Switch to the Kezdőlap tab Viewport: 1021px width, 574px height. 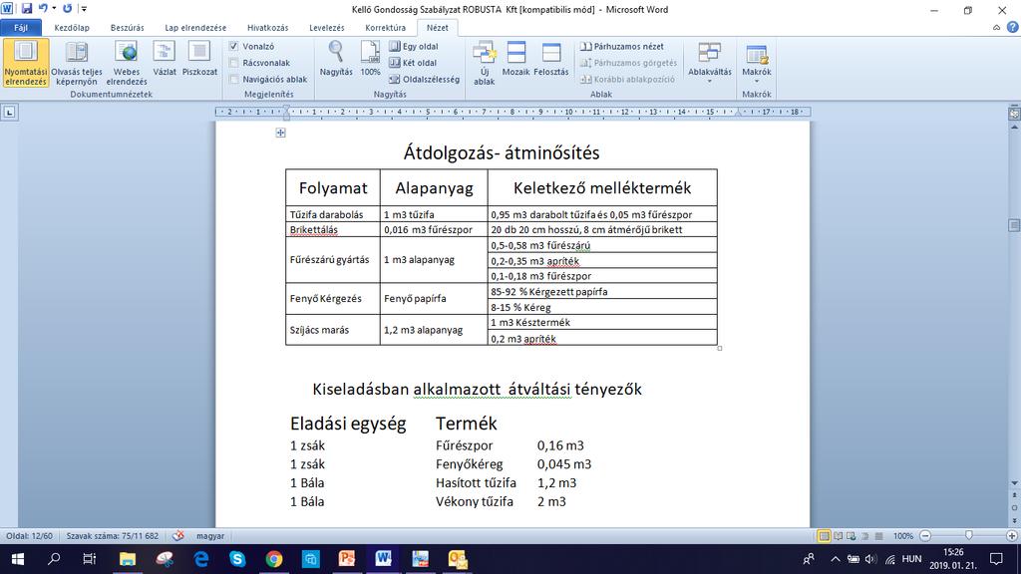pyautogui.click(x=72, y=28)
